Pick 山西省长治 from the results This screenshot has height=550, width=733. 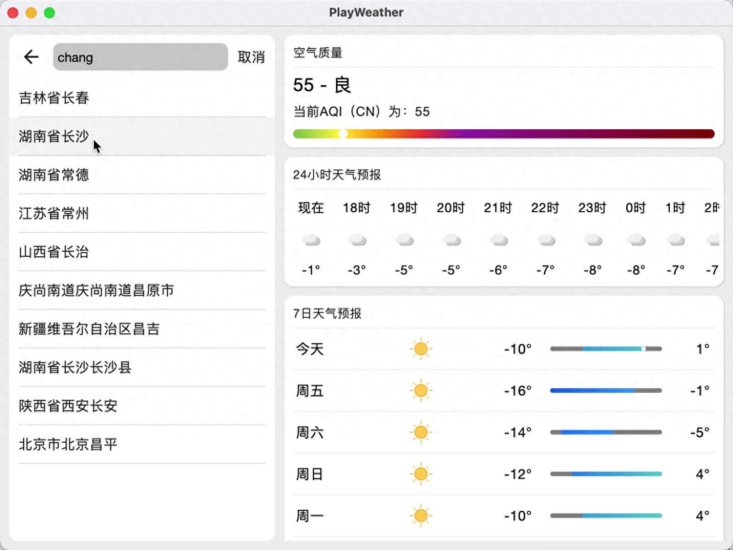tap(142, 252)
